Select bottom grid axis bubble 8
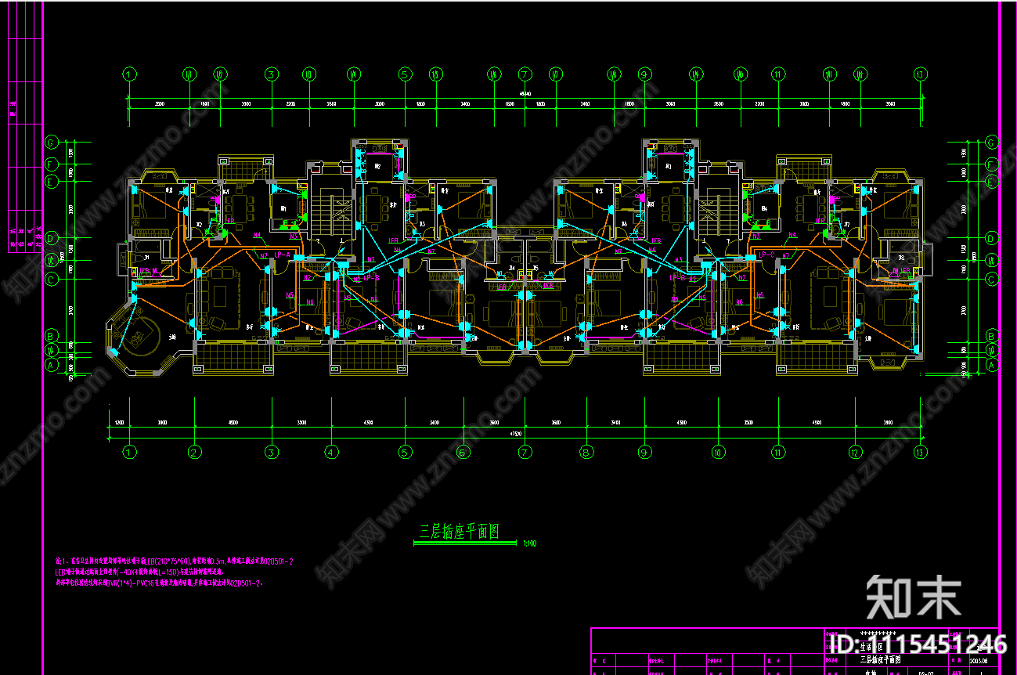Viewport: 1017px width, 675px height. click(x=586, y=452)
